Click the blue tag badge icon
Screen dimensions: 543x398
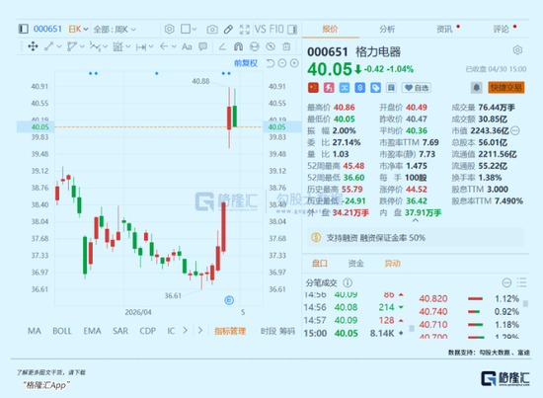pyautogui.click(x=375, y=88)
